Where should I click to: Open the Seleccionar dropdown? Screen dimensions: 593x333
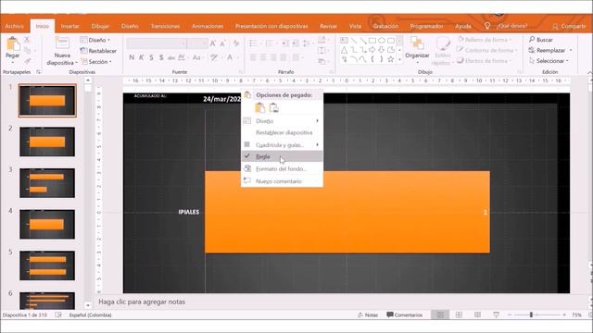(x=549, y=60)
